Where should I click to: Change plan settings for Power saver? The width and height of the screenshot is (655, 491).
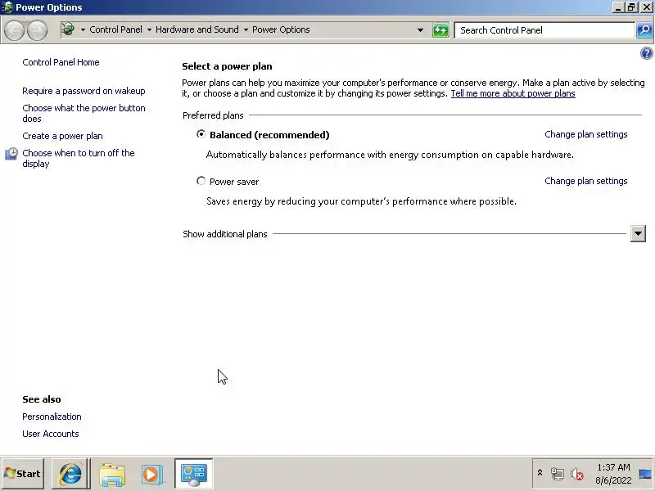(x=586, y=181)
